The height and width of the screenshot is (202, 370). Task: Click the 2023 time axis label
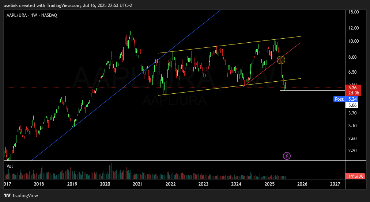(203, 184)
